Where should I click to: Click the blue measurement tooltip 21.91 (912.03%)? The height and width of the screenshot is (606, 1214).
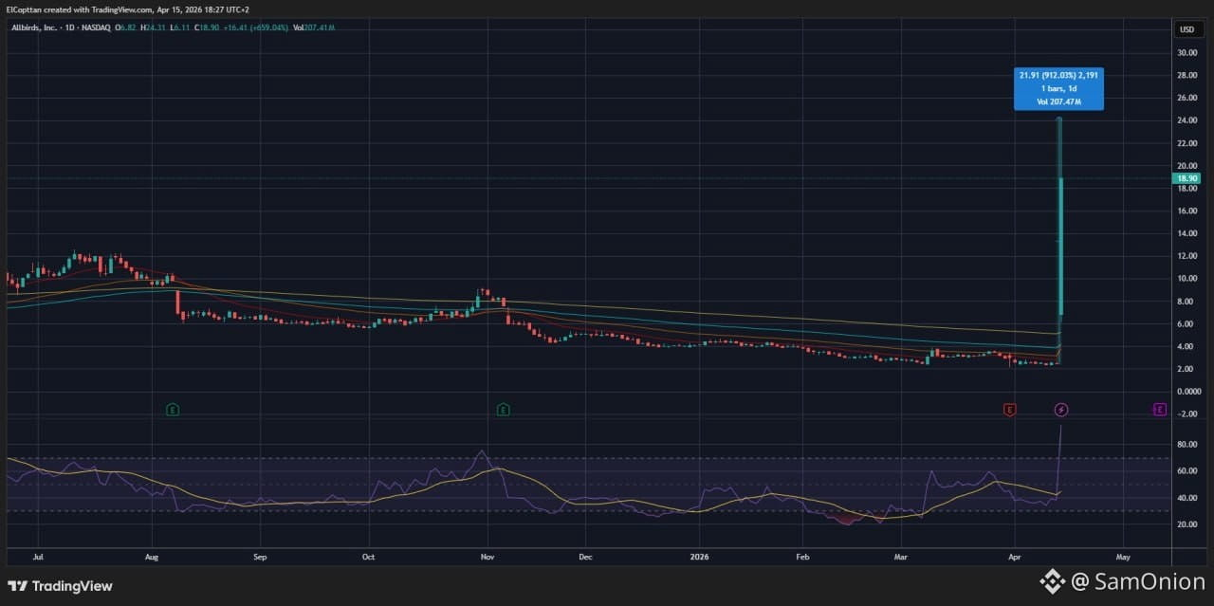tap(1058, 89)
